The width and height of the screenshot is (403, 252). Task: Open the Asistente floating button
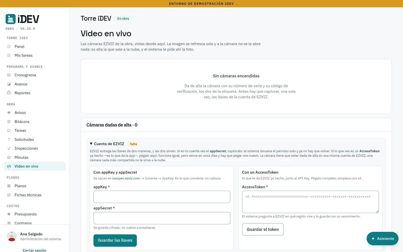(x=382, y=239)
